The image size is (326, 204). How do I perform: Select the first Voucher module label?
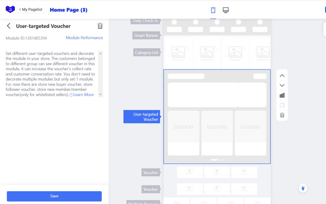coord(151,172)
